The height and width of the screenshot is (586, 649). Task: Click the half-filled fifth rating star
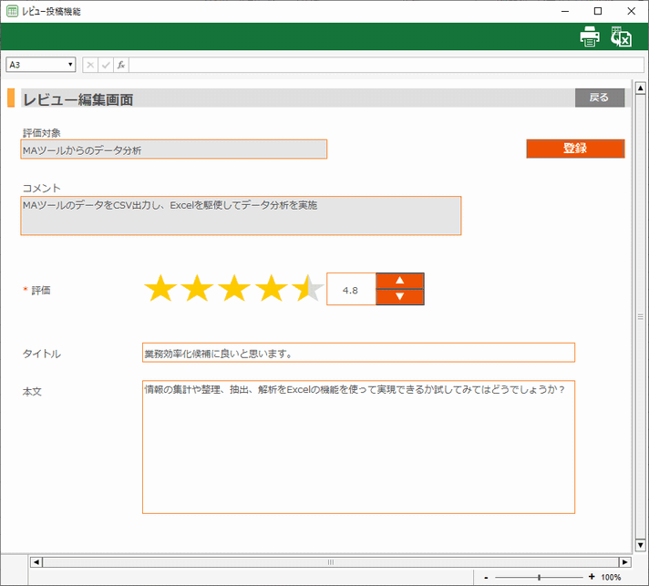[x=307, y=290]
